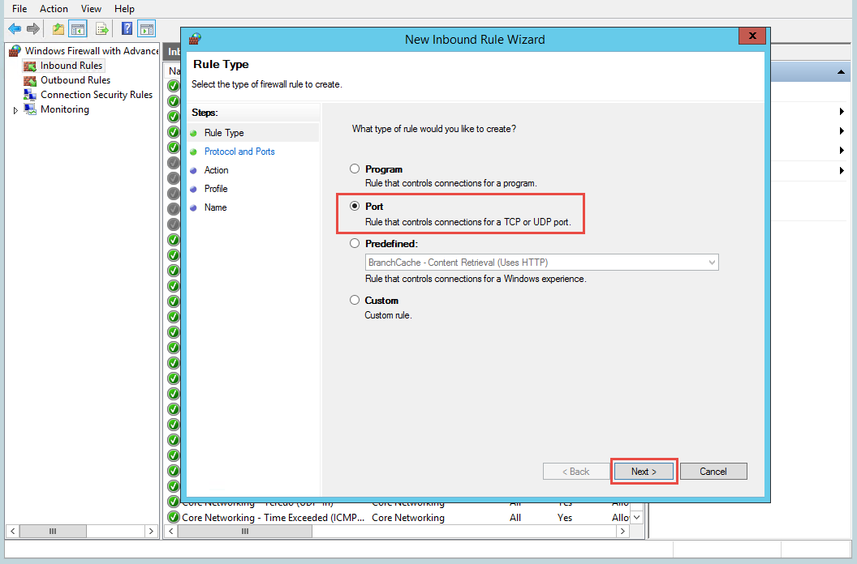
Task: Click the console tree's scroll right arrow
Action: (151, 531)
